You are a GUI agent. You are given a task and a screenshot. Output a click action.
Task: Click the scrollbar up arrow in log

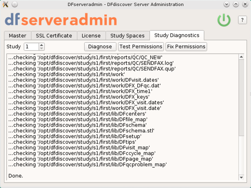241,57
